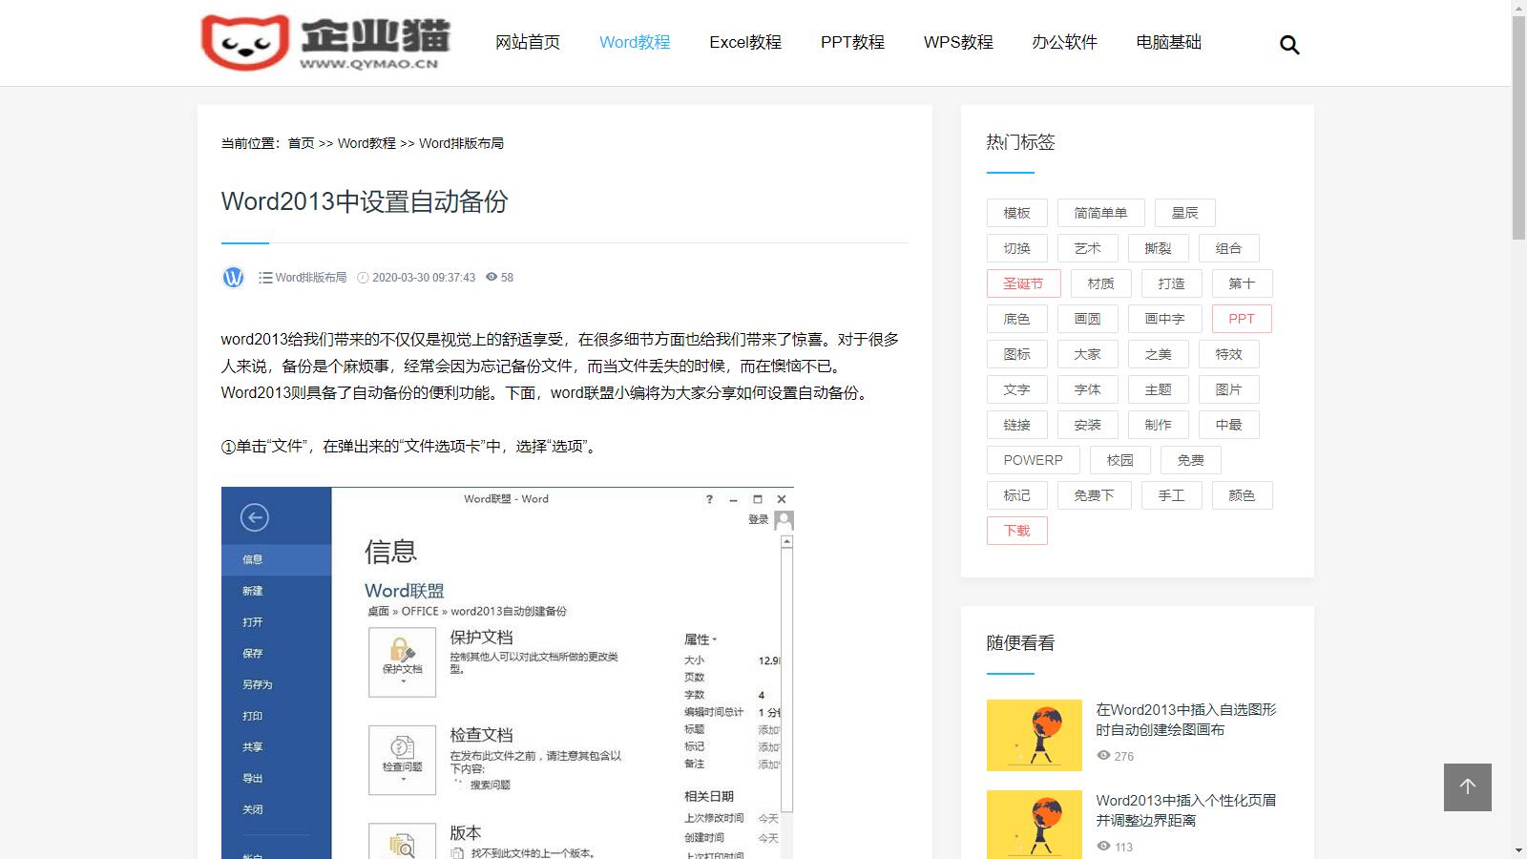Open the WPS教程 navigation tab
Image resolution: width=1527 pixels, height=859 pixels.
point(958,42)
